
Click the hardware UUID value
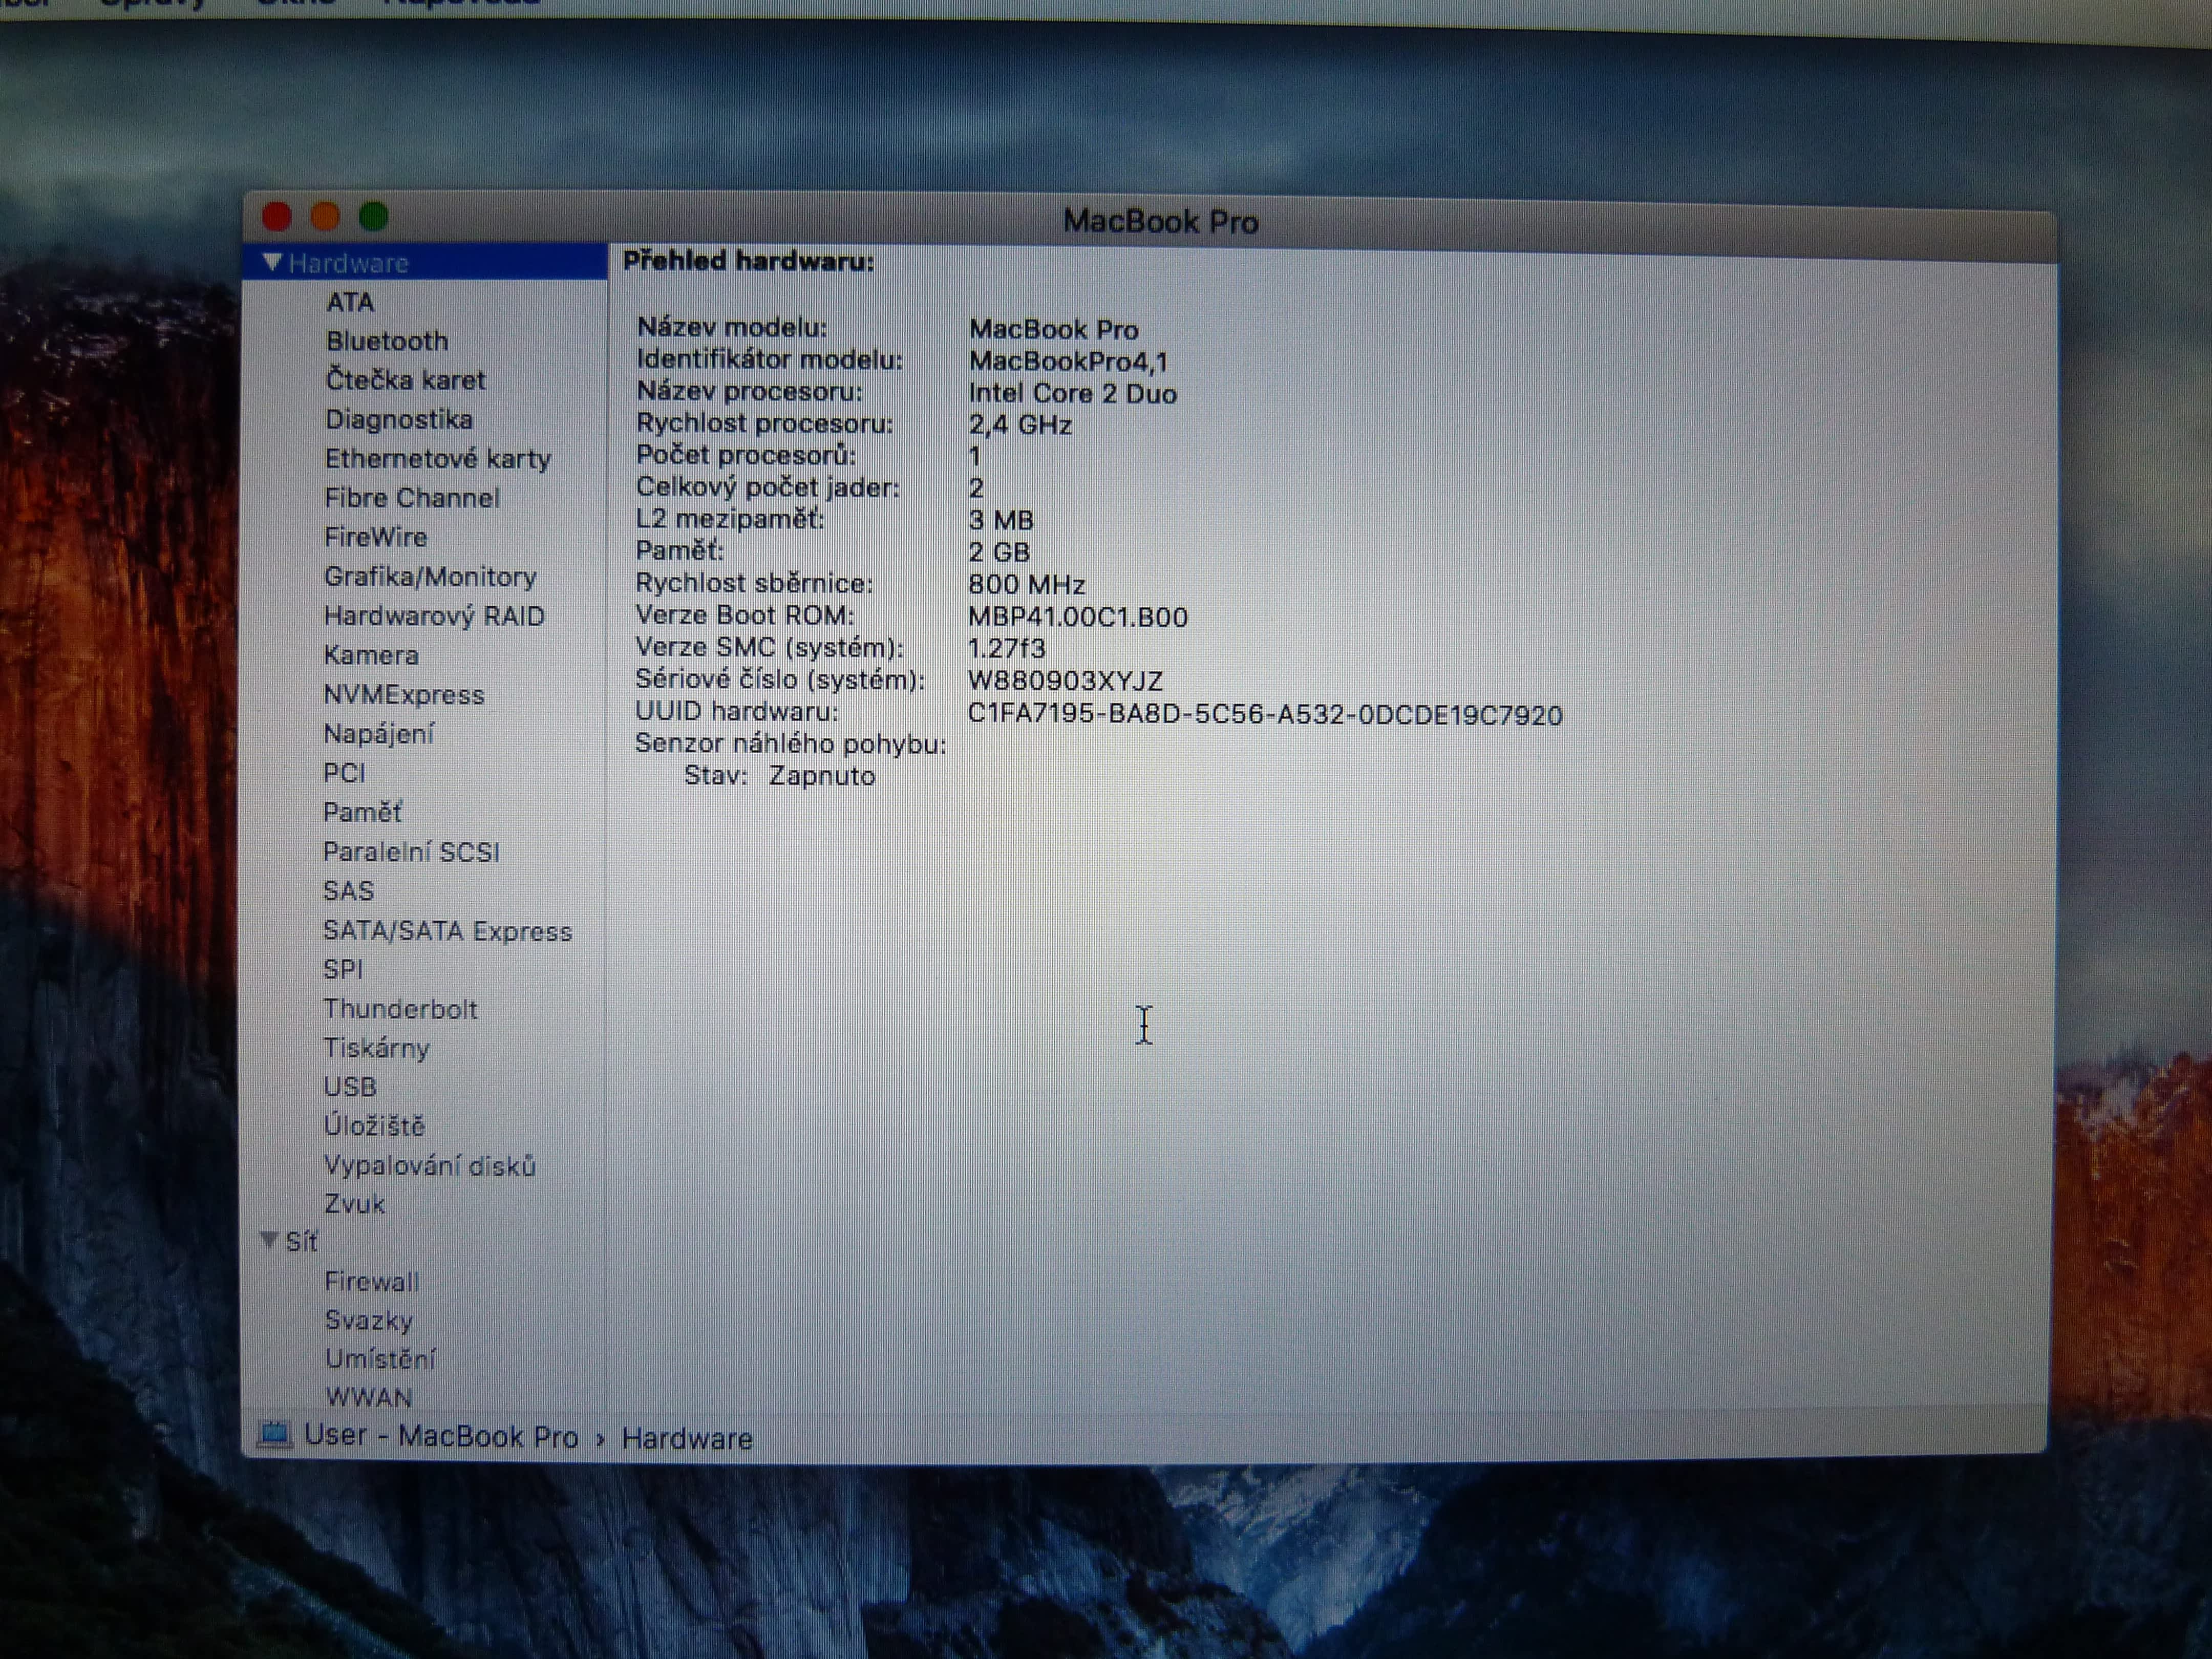pos(1264,715)
